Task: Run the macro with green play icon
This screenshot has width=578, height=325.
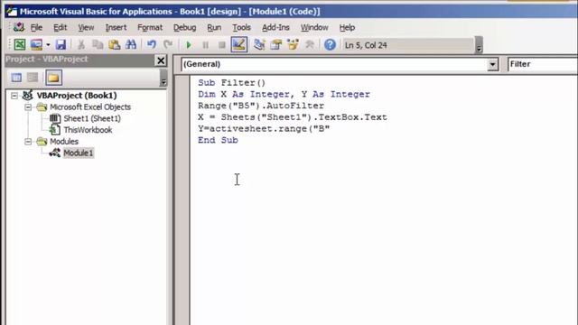Action: pos(189,45)
